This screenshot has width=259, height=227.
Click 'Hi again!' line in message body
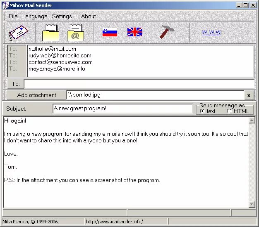click(15, 121)
